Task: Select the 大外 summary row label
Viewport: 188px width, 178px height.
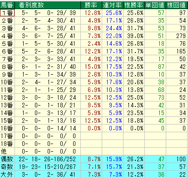Action: coord(7,174)
